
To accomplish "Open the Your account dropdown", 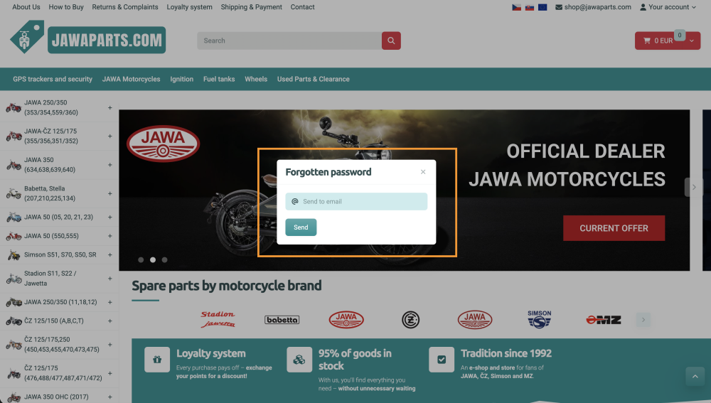I will (x=668, y=7).
